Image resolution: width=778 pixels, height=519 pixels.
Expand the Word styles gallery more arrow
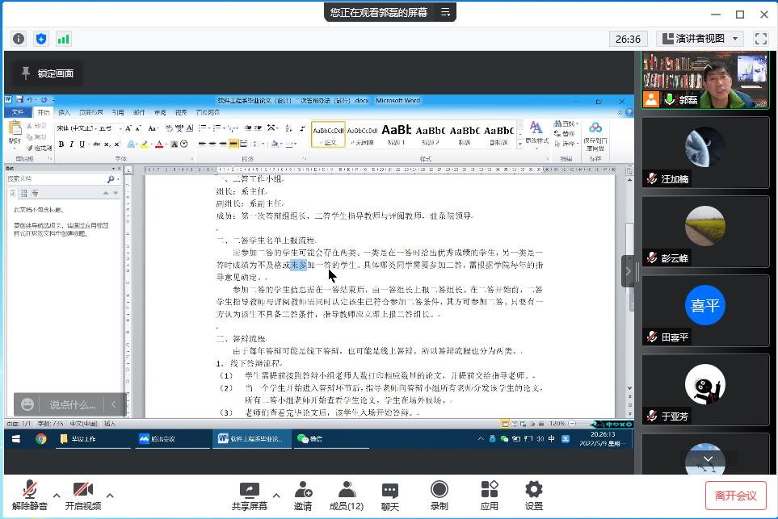520,144
